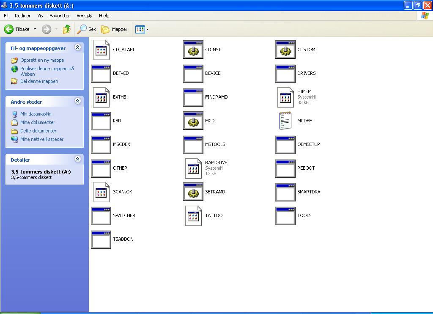Open the Views dropdown button

pos(142,29)
